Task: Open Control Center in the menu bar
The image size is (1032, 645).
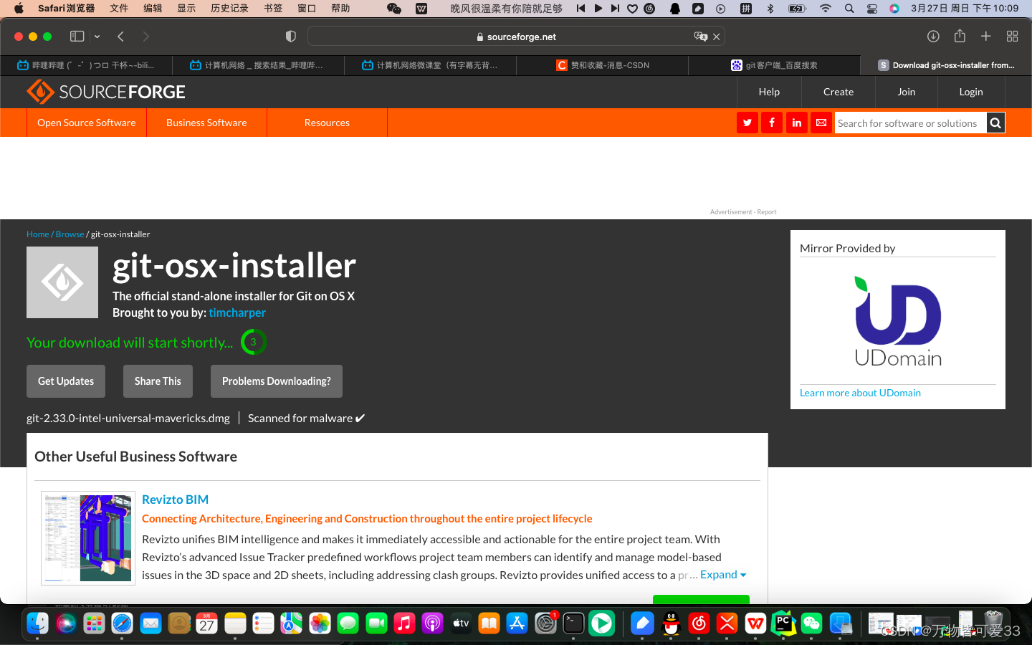Action: pyautogui.click(x=872, y=9)
